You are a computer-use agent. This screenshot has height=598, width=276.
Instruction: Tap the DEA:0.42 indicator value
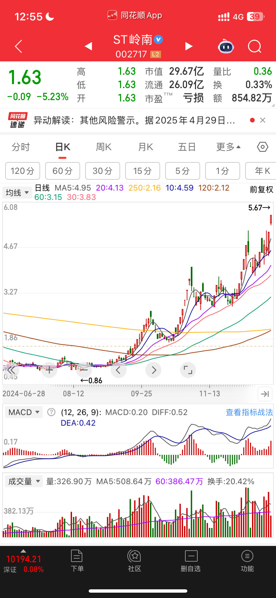click(78, 423)
